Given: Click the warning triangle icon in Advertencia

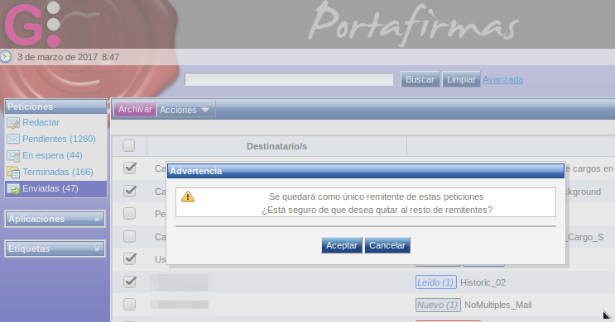Looking at the screenshot, I should click(188, 196).
